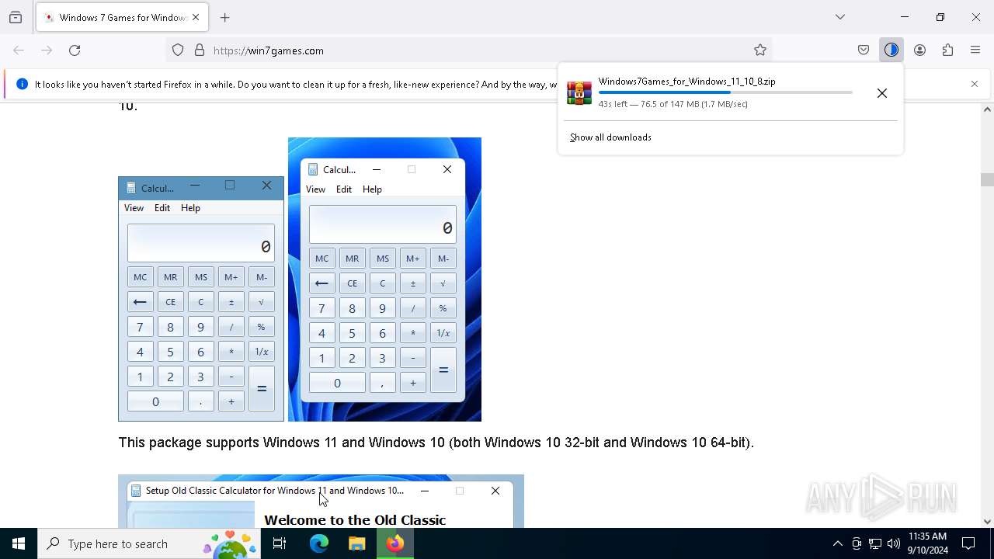Open File Explorer from taskbar
The height and width of the screenshot is (559, 994).
pyautogui.click(x=357, y=543)
